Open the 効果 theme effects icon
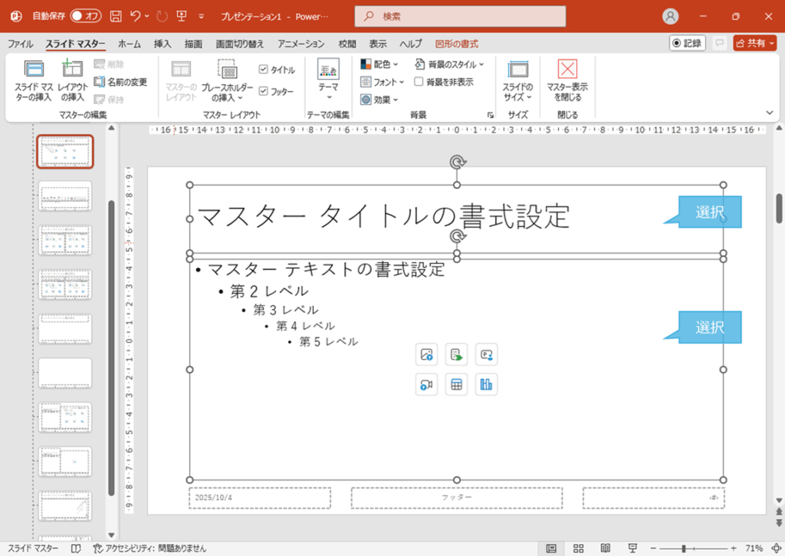The image size is (785, 556). (379, 100)
